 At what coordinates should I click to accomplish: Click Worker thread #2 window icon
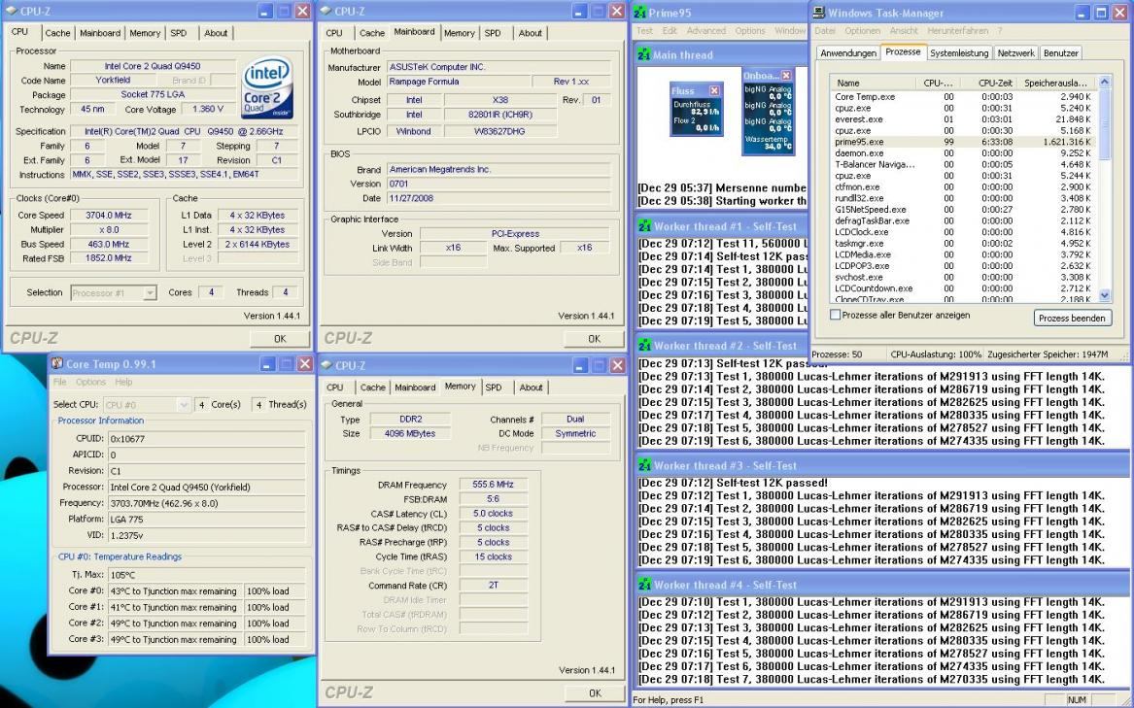point(644,346)
